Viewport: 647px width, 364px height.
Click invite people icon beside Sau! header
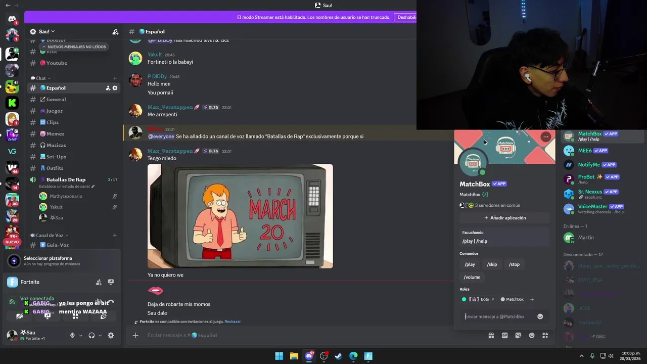point(115,31)
